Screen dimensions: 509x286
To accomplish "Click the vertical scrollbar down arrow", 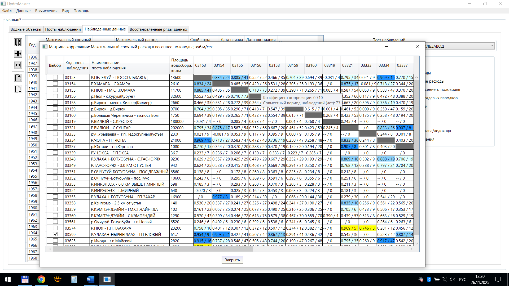I will [x=416, y=243].
